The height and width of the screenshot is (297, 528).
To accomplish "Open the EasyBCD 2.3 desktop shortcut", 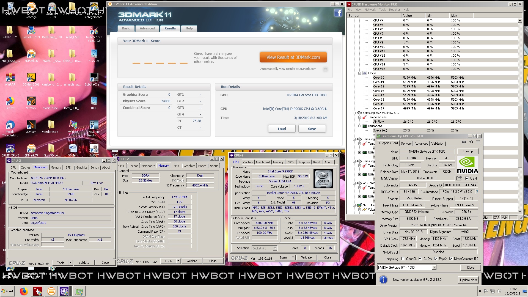I will (x=31, y=32).
